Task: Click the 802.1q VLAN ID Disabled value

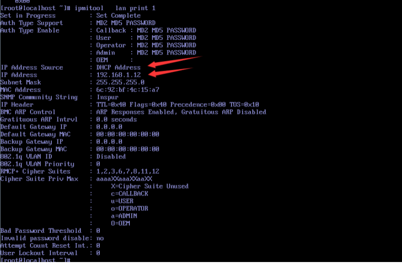Action: tap(111, 156)
